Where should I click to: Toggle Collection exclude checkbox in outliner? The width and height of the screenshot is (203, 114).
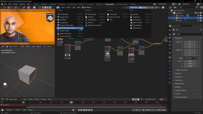pos(196,13)
